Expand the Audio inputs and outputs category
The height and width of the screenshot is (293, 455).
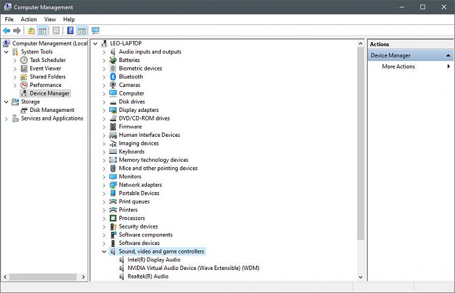(x=104, y=52)
